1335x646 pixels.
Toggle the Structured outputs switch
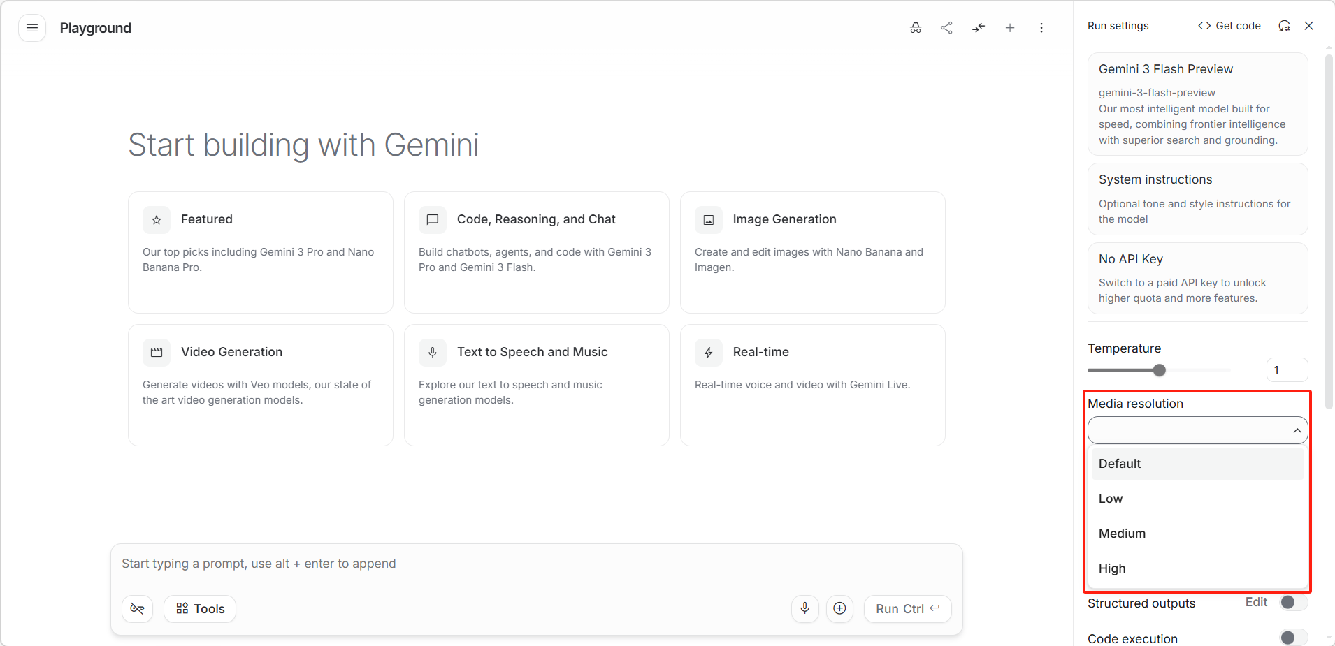[x=1294, y=603]
